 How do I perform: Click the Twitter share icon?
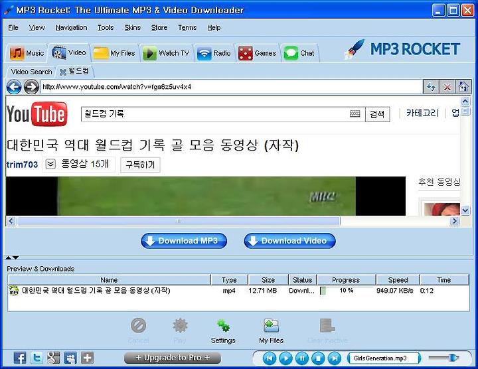(x=37, y=358)
